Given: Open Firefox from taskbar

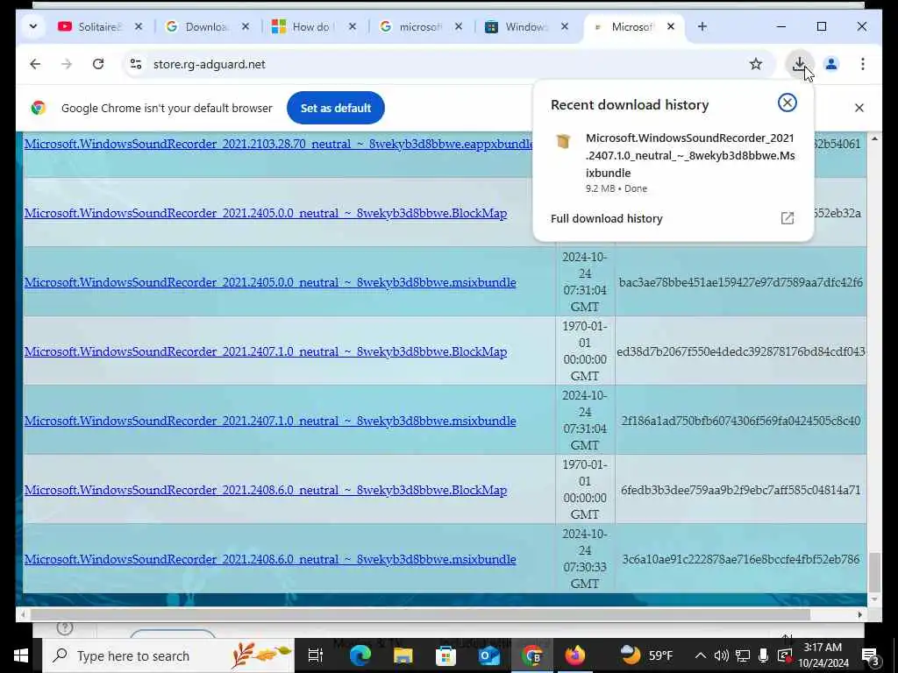Looking at the screenshot, I should (x=574, y=655).
